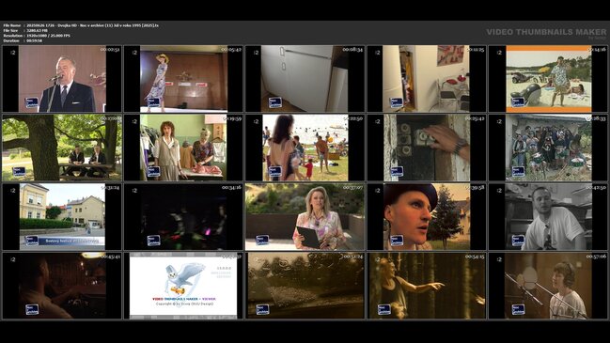This screenshot has width=610, height=343.
Task: Open the thumbnail of woman in swimsuit at beach
Action: click(x=305, y=148)
